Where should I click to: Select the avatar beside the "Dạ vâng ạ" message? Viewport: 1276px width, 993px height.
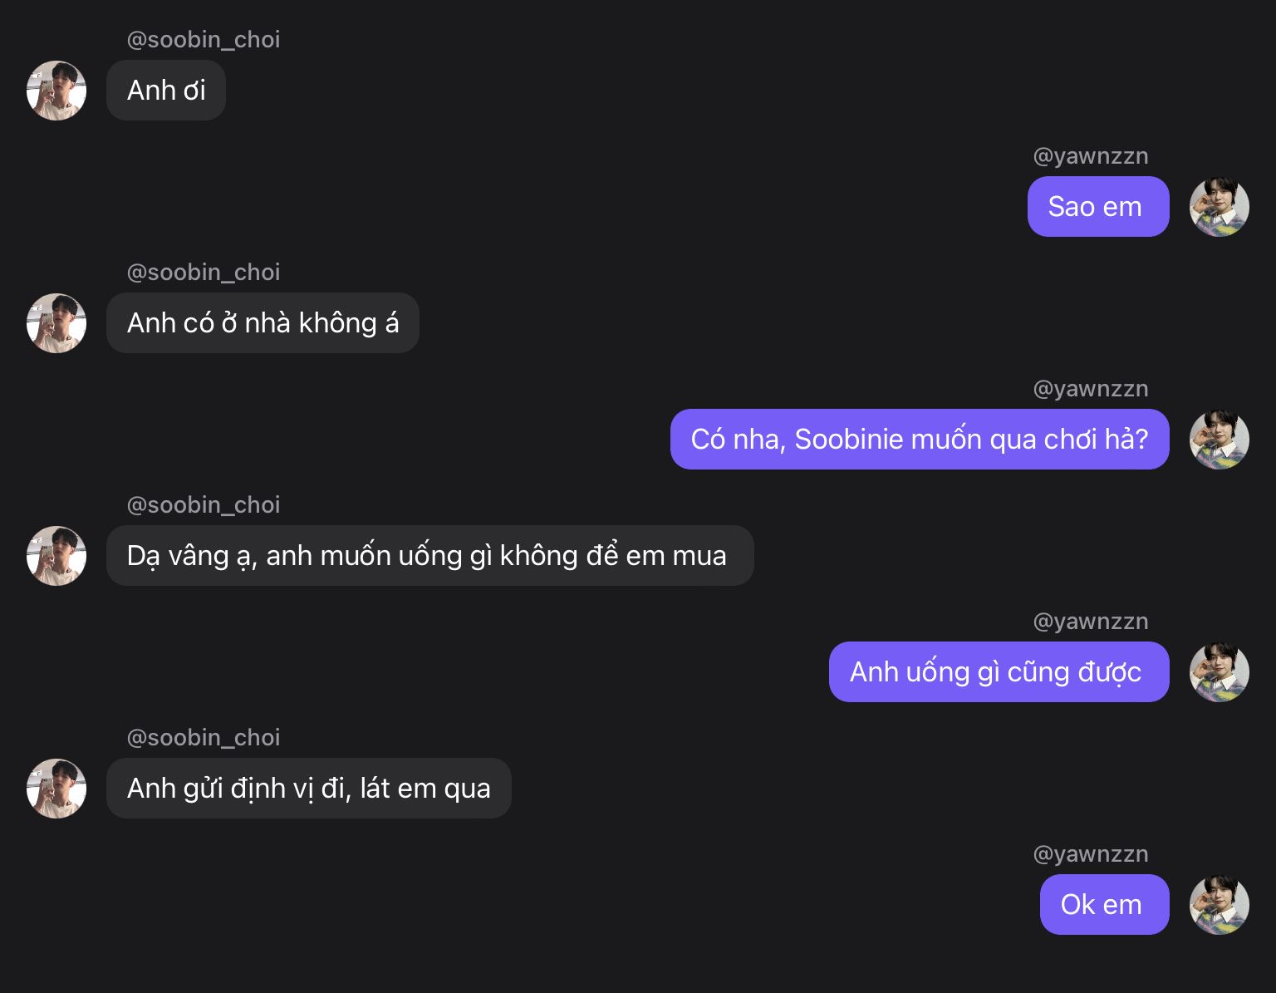pos(56,556)
